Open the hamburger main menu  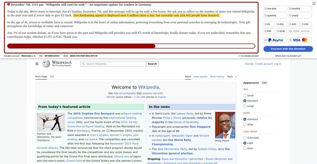(37, 64)
